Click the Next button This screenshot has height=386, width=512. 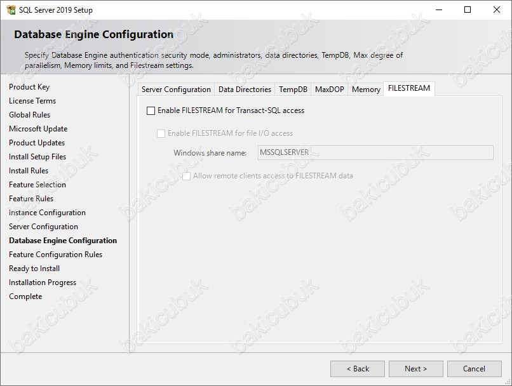pos(415,369)
